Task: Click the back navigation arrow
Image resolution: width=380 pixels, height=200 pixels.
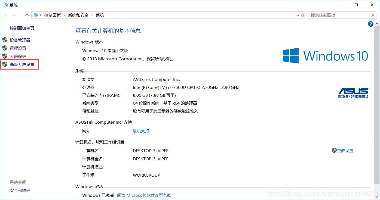Action: point(5,15)
